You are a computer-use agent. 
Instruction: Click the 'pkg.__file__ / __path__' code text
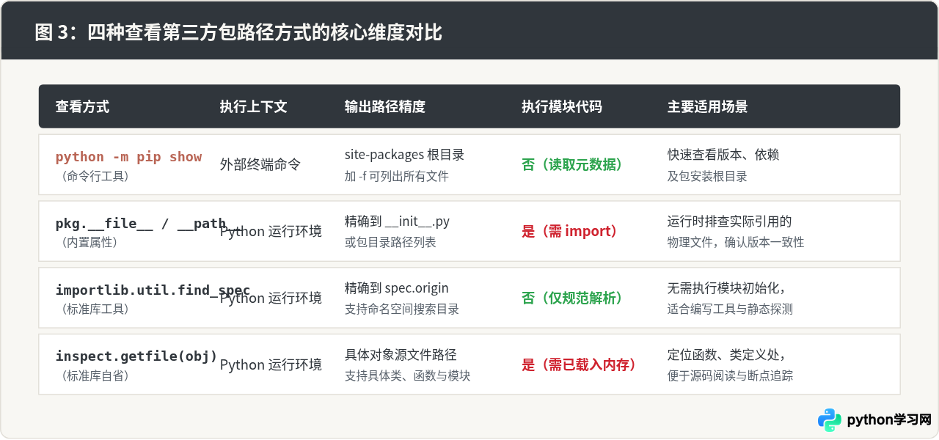pos(149,224)
